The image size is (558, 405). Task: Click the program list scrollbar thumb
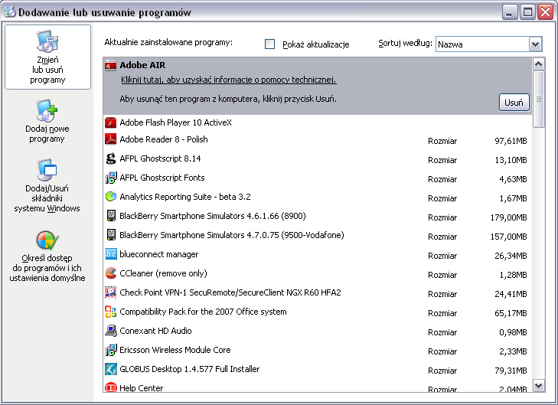pyautogui.click(x=538, y=99)
